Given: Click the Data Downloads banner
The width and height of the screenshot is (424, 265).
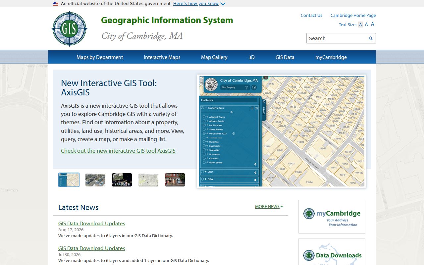Looking at the screenshot, I should tap(332, 252).
